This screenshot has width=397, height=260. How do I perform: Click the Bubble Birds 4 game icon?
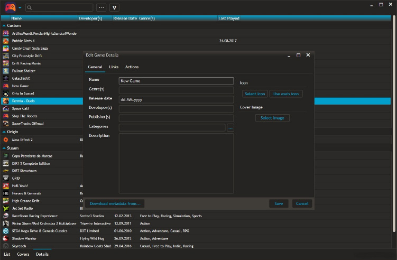(6, 41)
